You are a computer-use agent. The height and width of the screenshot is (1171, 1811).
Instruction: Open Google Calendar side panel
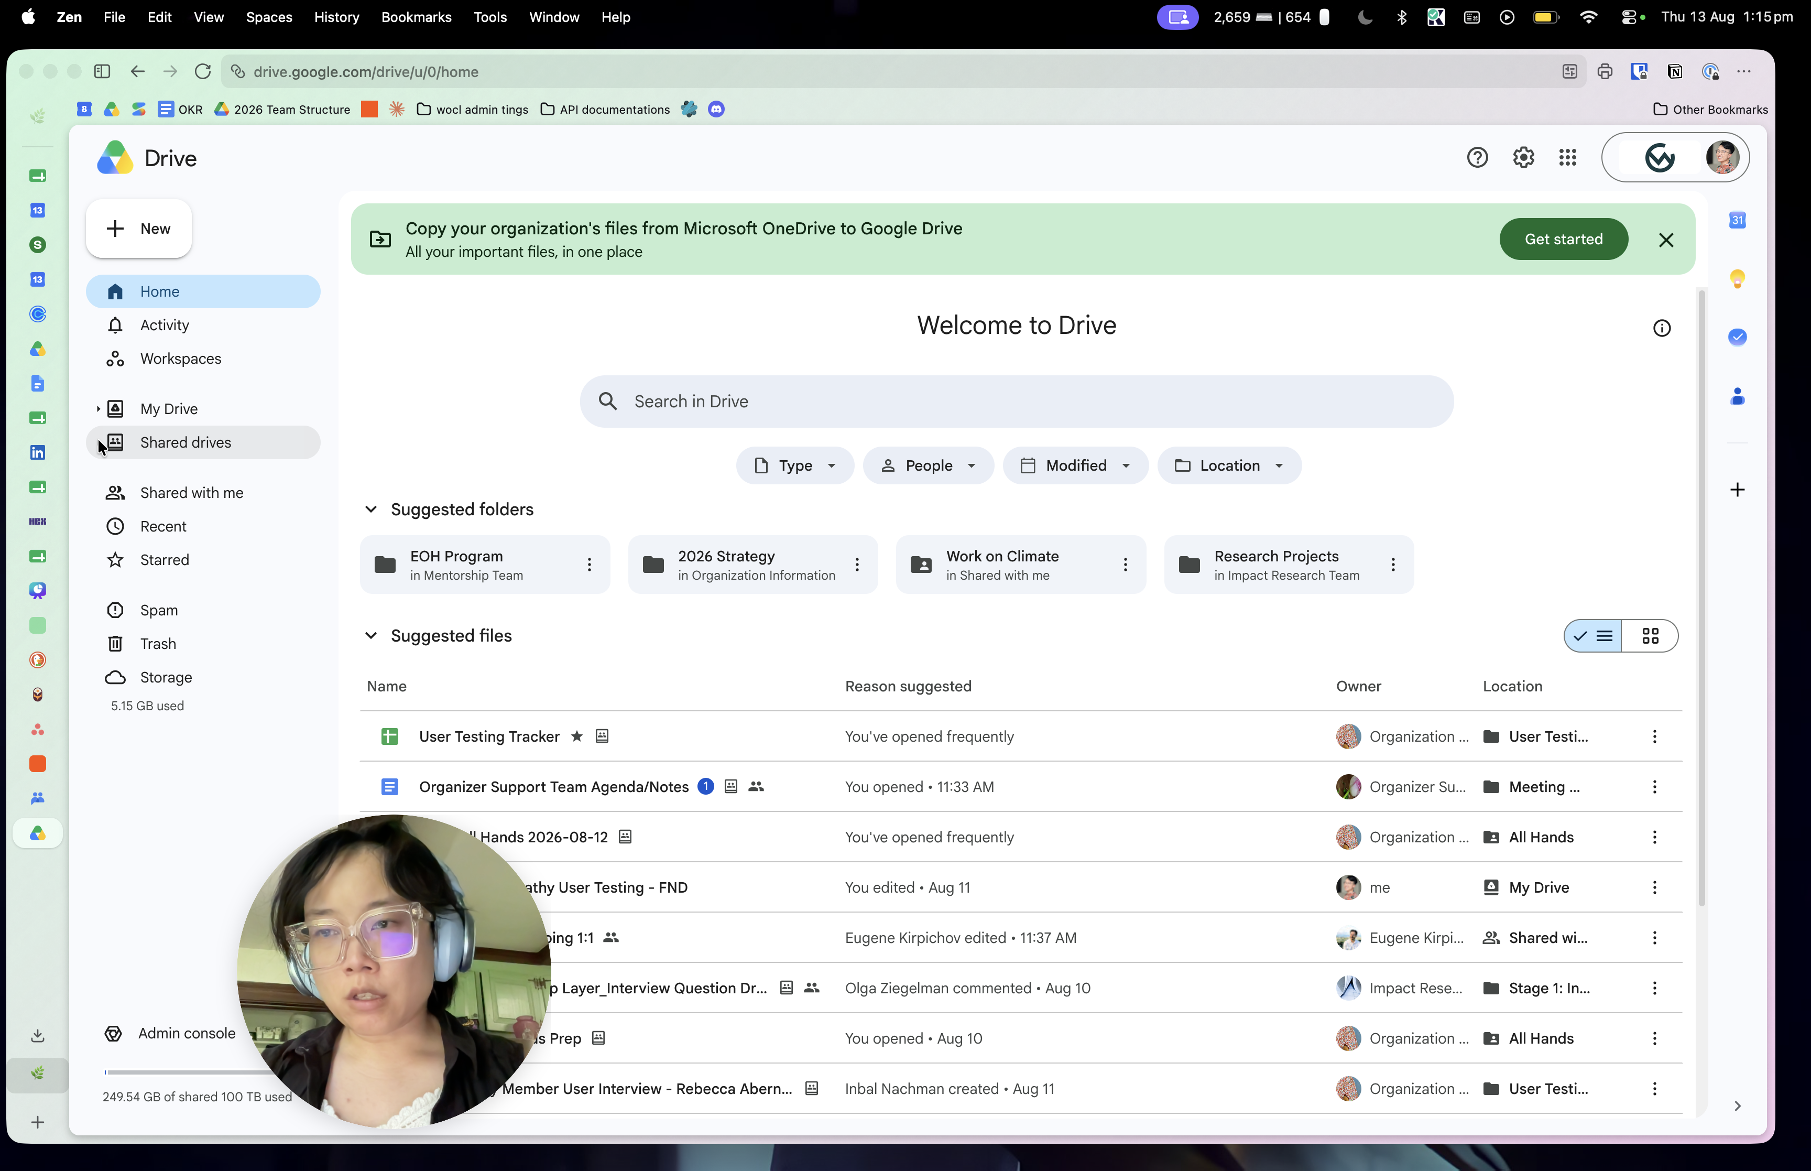coord(1737,221)
